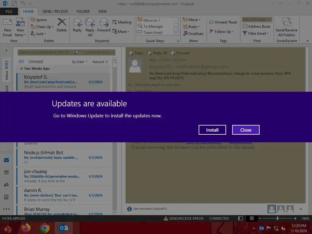312x234 pixels.
Task: Open the Follow Up flag dropdown
Action: [x=222, y=31]
